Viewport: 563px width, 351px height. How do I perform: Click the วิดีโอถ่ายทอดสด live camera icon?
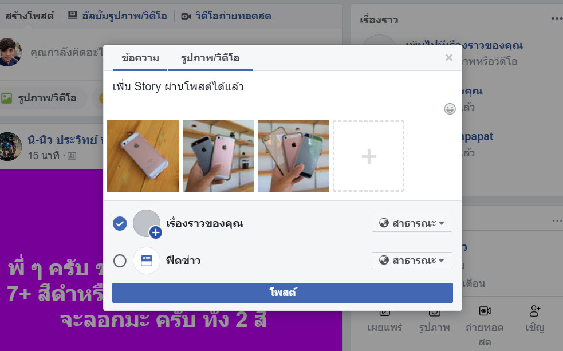tap(186, 16)
